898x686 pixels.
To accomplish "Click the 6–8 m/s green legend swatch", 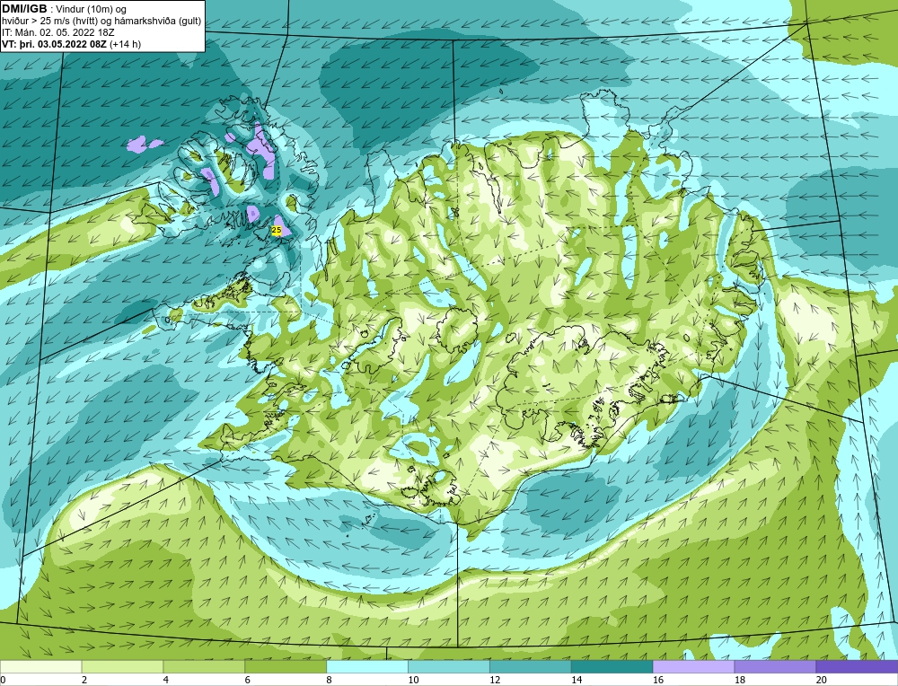I will tap(286, 666).
